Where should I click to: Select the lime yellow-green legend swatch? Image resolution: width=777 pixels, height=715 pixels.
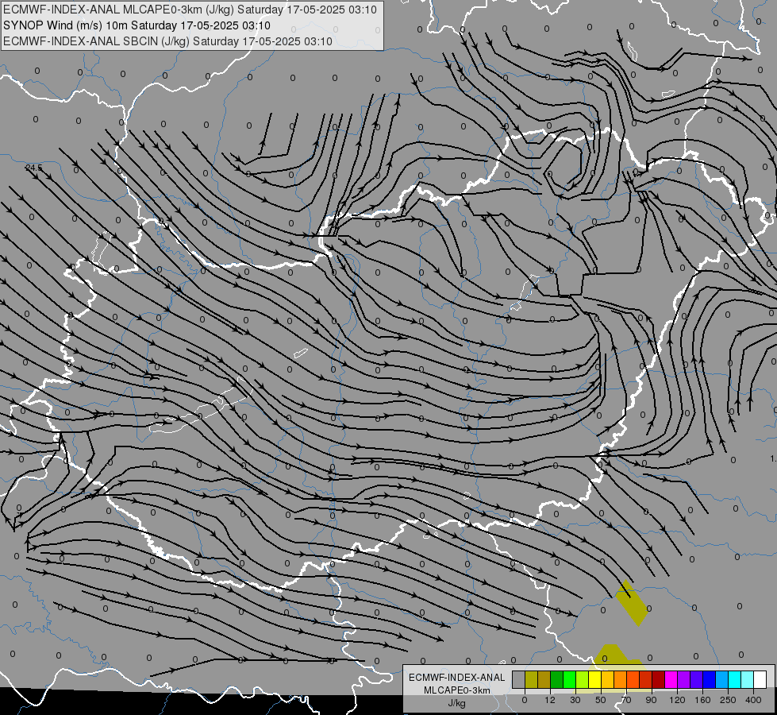coord(583,680)
